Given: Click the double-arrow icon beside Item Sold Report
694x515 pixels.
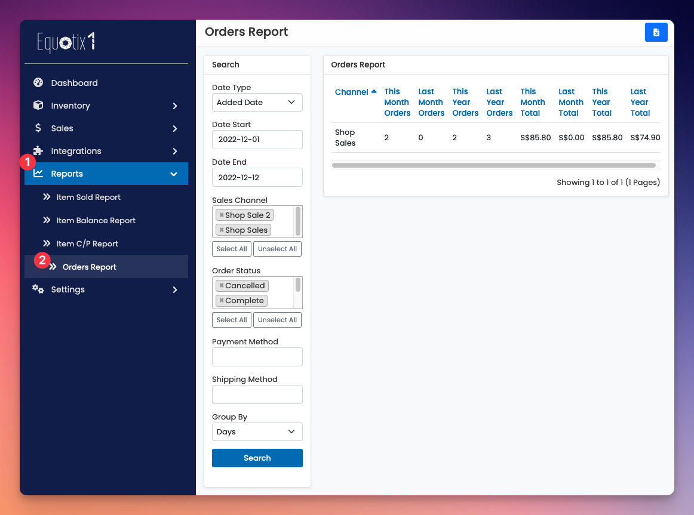Looking at the screenshot, I should [47, 197].
